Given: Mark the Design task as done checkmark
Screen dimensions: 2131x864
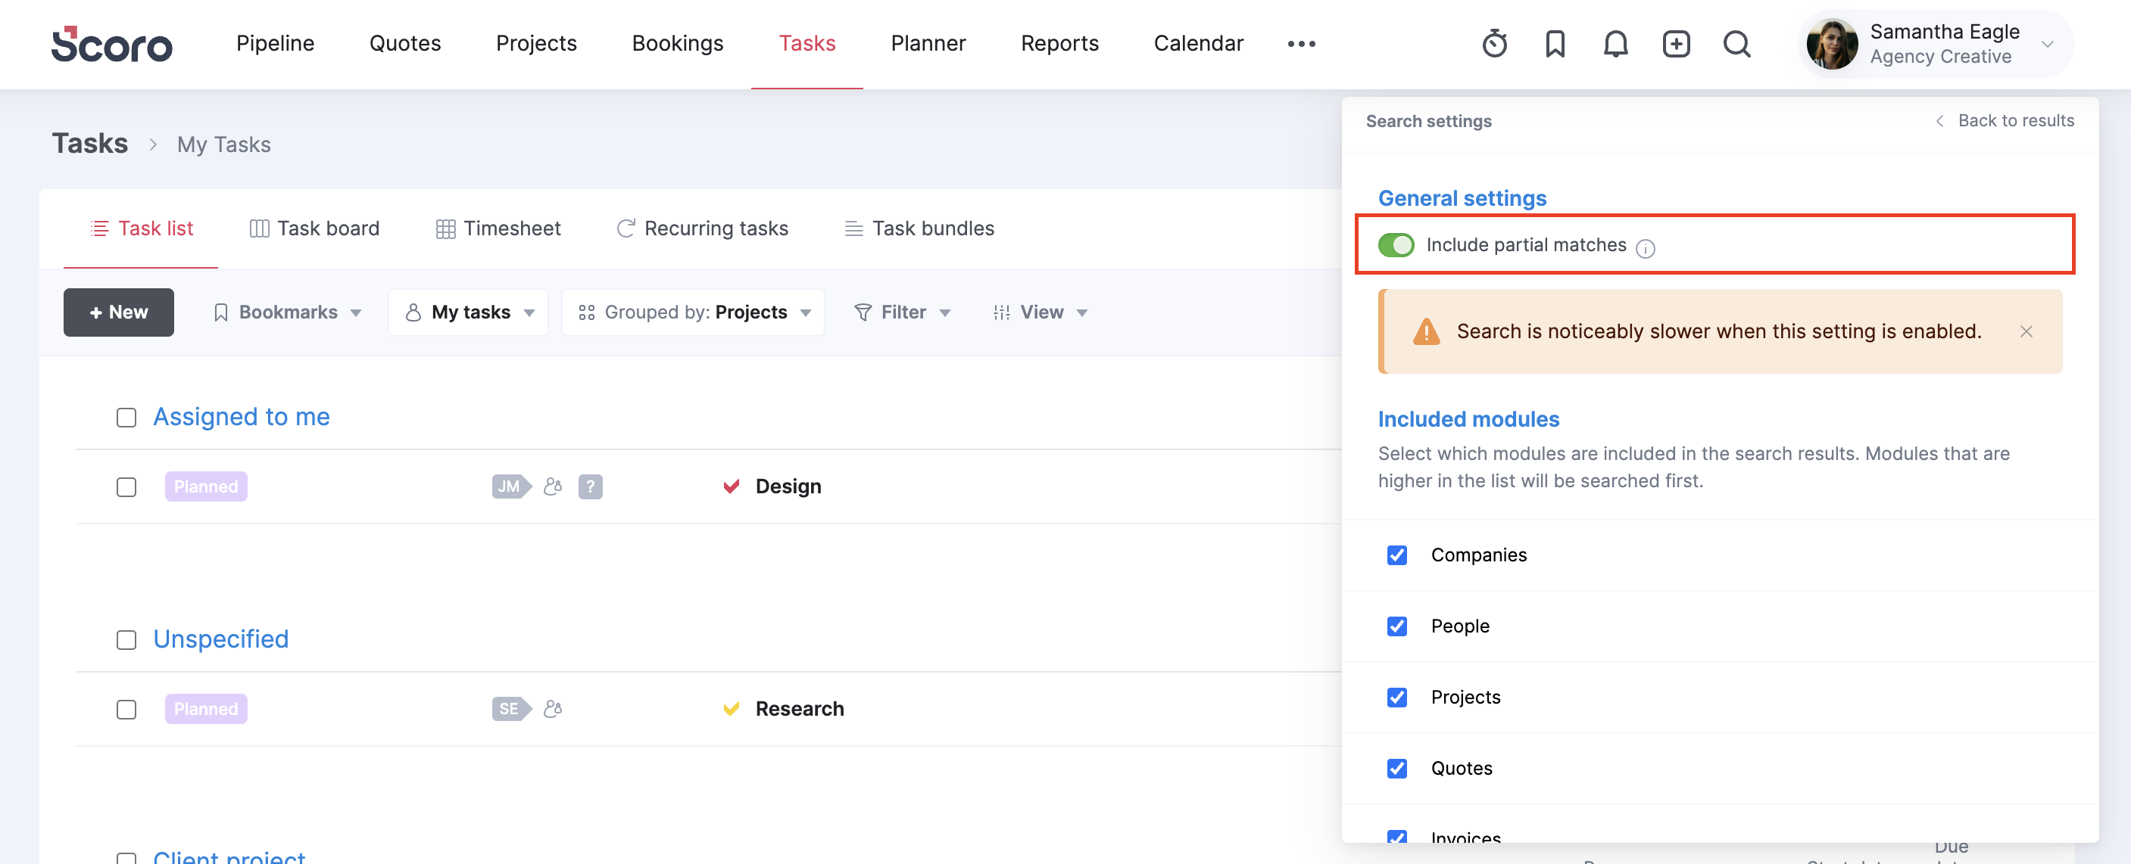Looking at the screenshot, I should coord(731,486).
